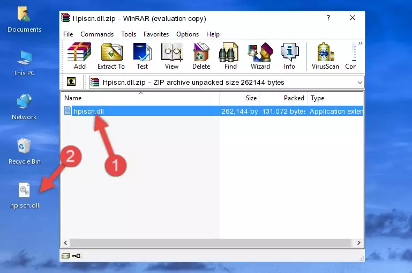Viewport: 412px width, 273px height.
Task: Click the 131,072 bytes packed cell
Action: pyautogui.click(x=283, y=111)
